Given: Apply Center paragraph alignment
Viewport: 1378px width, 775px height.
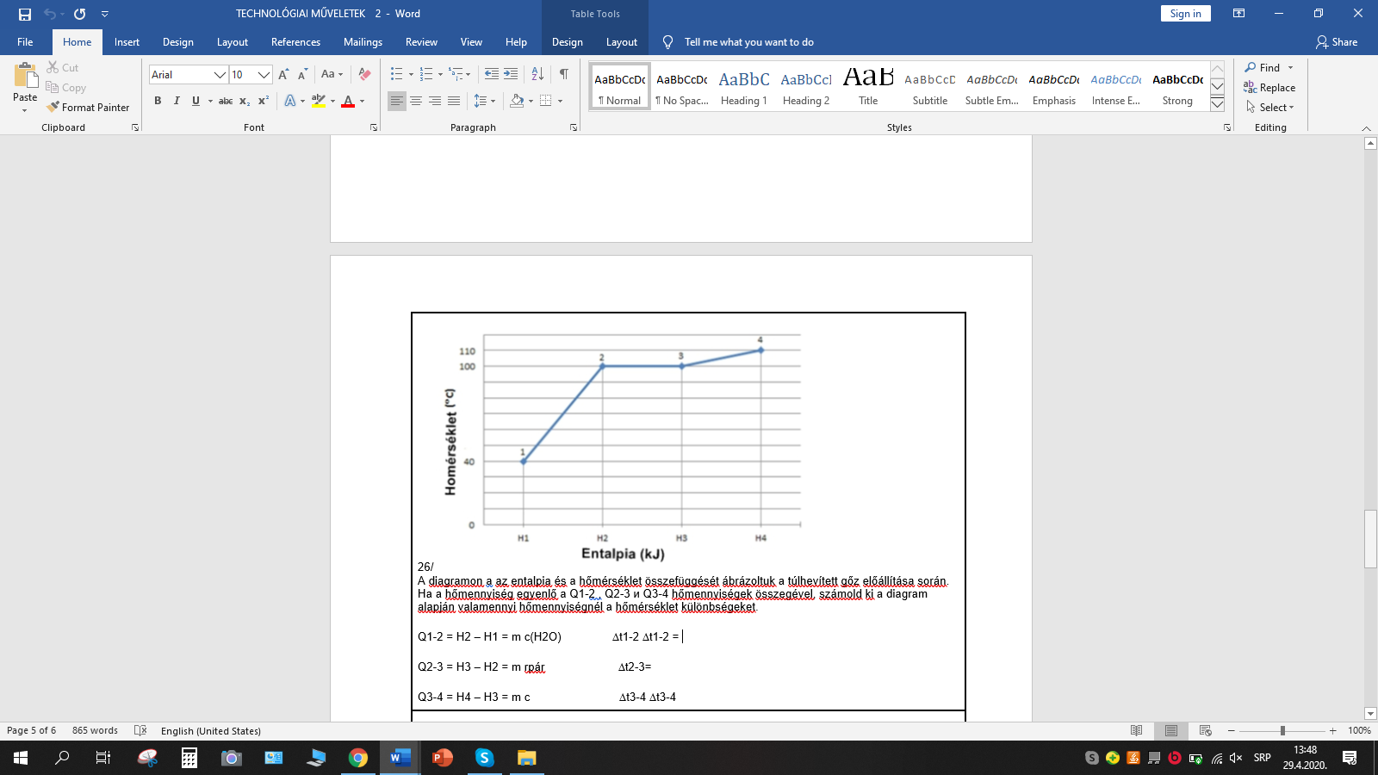Looking at the screenshot, I should coord(416,101).
